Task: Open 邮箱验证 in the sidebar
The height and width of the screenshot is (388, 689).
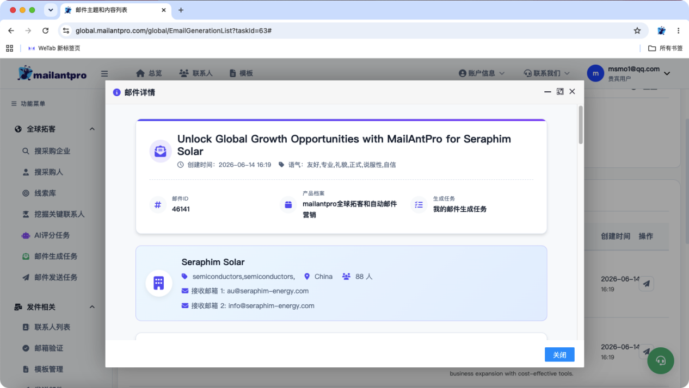Action: tap(42, 348)
